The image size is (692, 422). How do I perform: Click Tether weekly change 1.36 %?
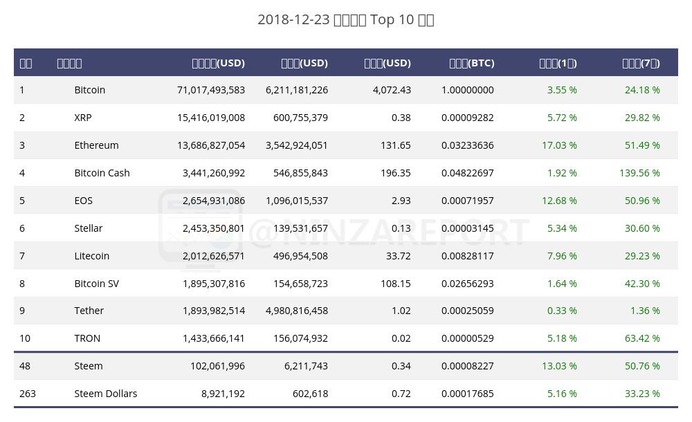(x=645, y=311)
